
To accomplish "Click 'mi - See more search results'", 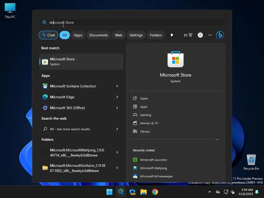I will (70, 129).
